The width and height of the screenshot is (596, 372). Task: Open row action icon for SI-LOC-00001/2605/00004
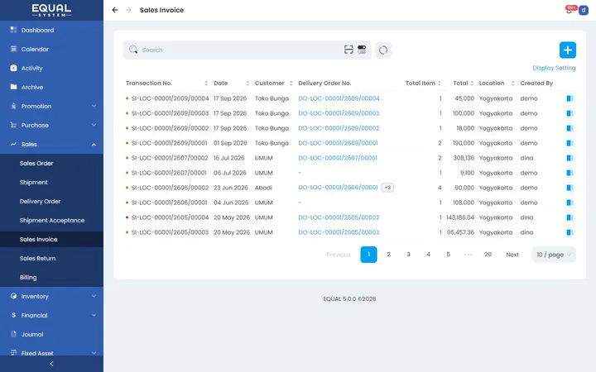[570, 217]
